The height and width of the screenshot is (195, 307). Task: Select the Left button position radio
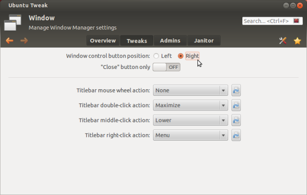point(156,56)
